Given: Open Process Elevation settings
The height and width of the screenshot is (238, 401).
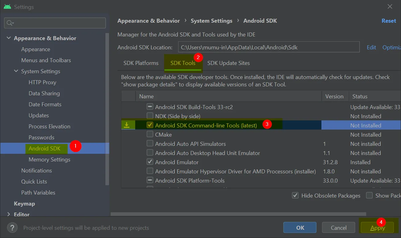Looking at the screenshot, I should click(49, 127).
